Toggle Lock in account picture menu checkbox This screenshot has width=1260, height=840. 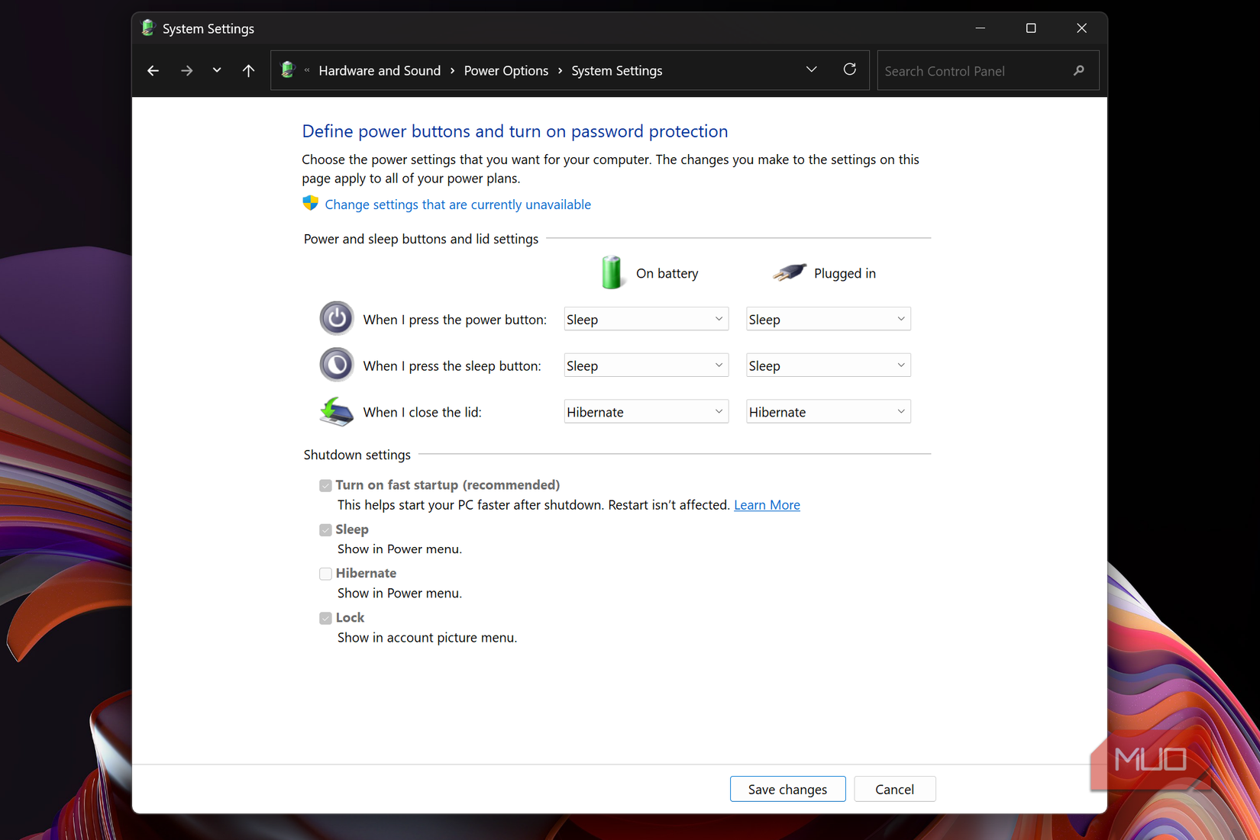[x=325, y=618]
